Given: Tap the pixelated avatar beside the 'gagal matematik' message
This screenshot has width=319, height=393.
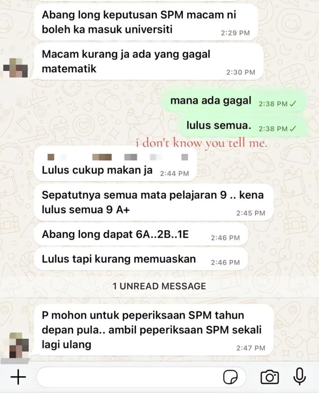Looking at the screenshot, I should (x=15, y=68).
